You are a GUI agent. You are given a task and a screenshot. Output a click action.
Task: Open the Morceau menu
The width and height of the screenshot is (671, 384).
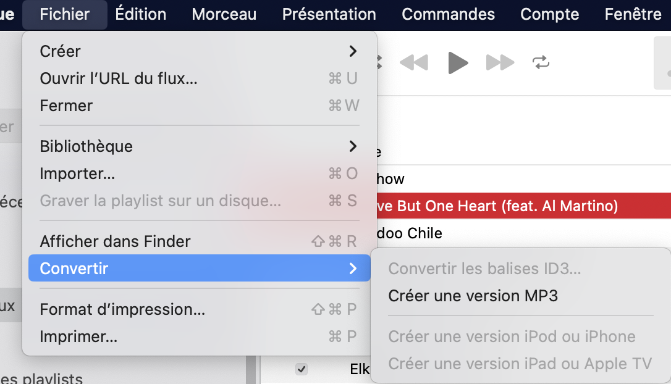click(224, 14)
